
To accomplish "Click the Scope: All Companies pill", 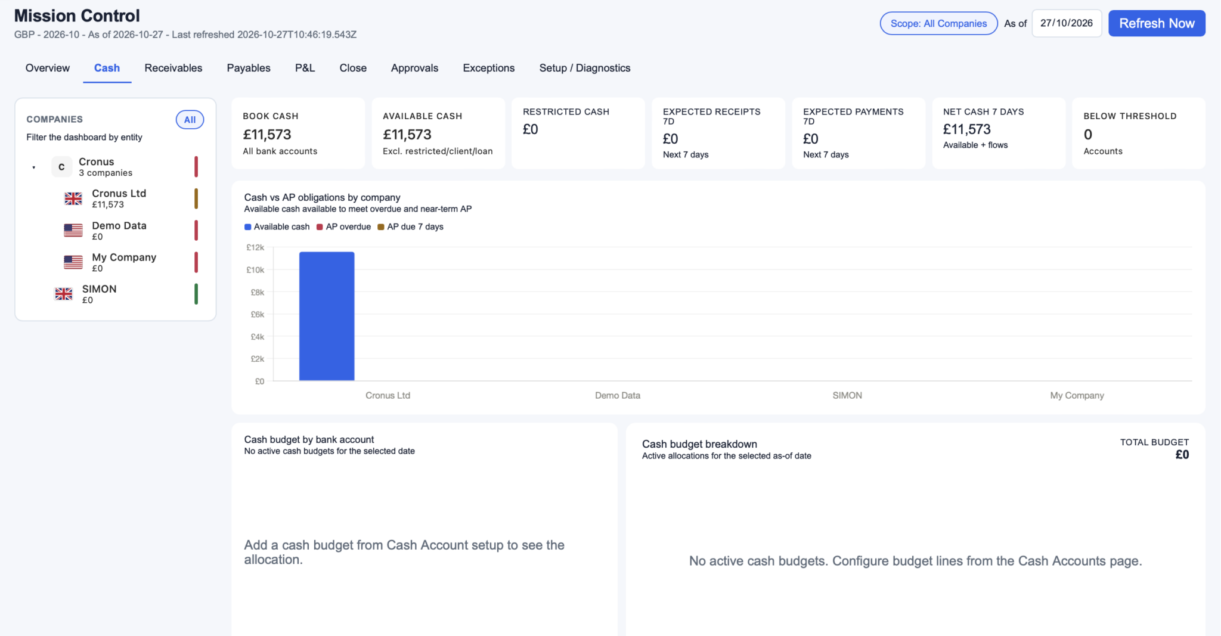I will [938, 23].
